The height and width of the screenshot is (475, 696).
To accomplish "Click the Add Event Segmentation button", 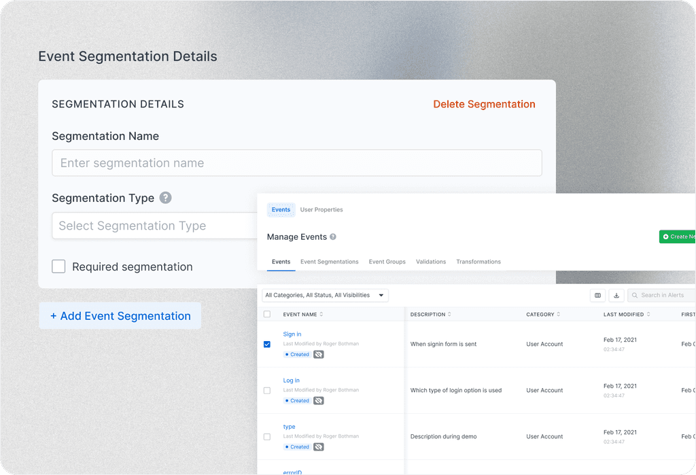I will click(120, 315).
